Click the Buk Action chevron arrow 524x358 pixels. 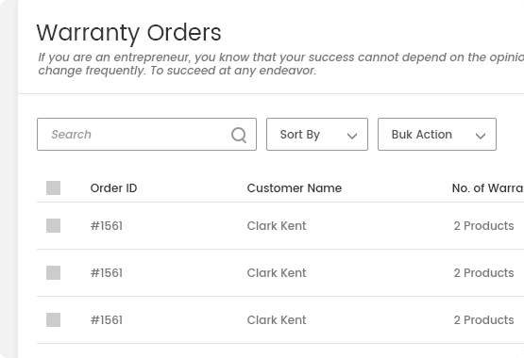click(x=481, y=136)
